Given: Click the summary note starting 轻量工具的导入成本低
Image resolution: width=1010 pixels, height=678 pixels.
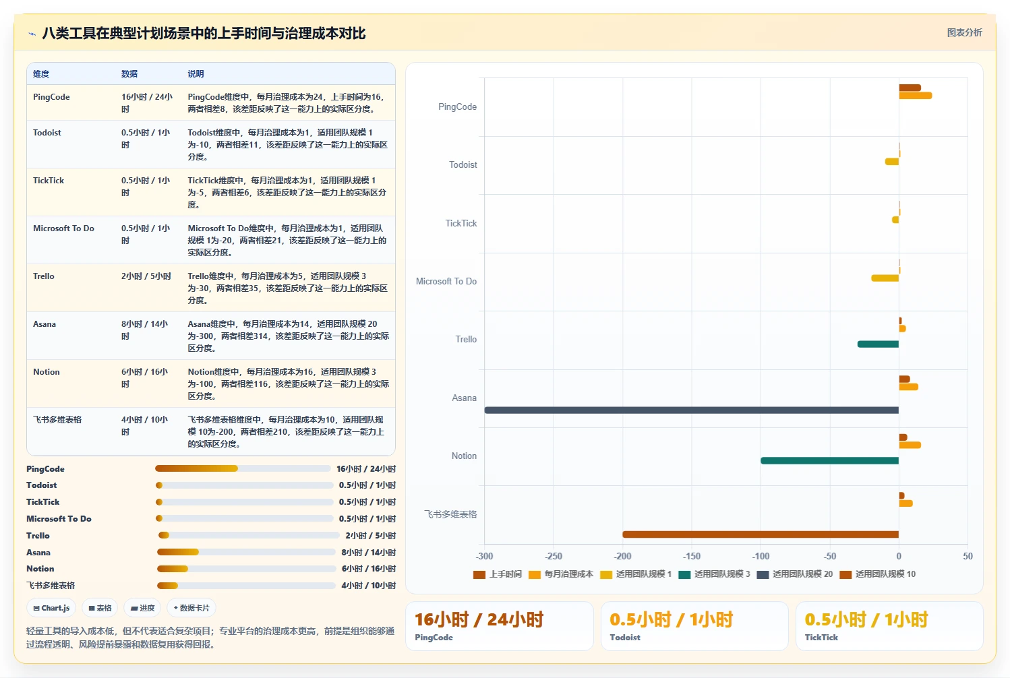Looking at the screenshot, I should coord(210,638).
